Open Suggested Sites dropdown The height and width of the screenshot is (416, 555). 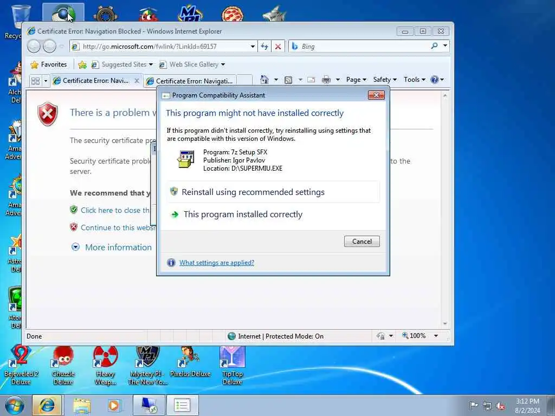point(122,64)
